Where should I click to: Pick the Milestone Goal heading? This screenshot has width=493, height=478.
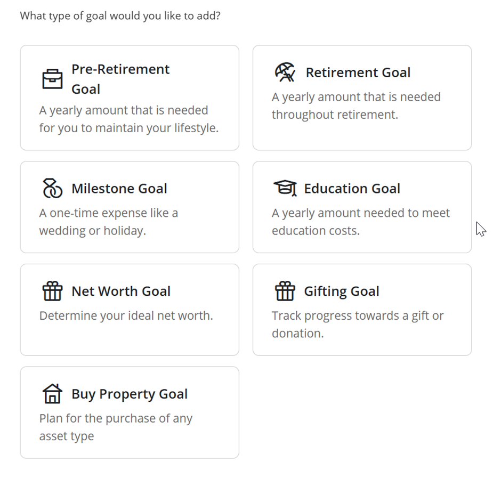pos(119,188)
